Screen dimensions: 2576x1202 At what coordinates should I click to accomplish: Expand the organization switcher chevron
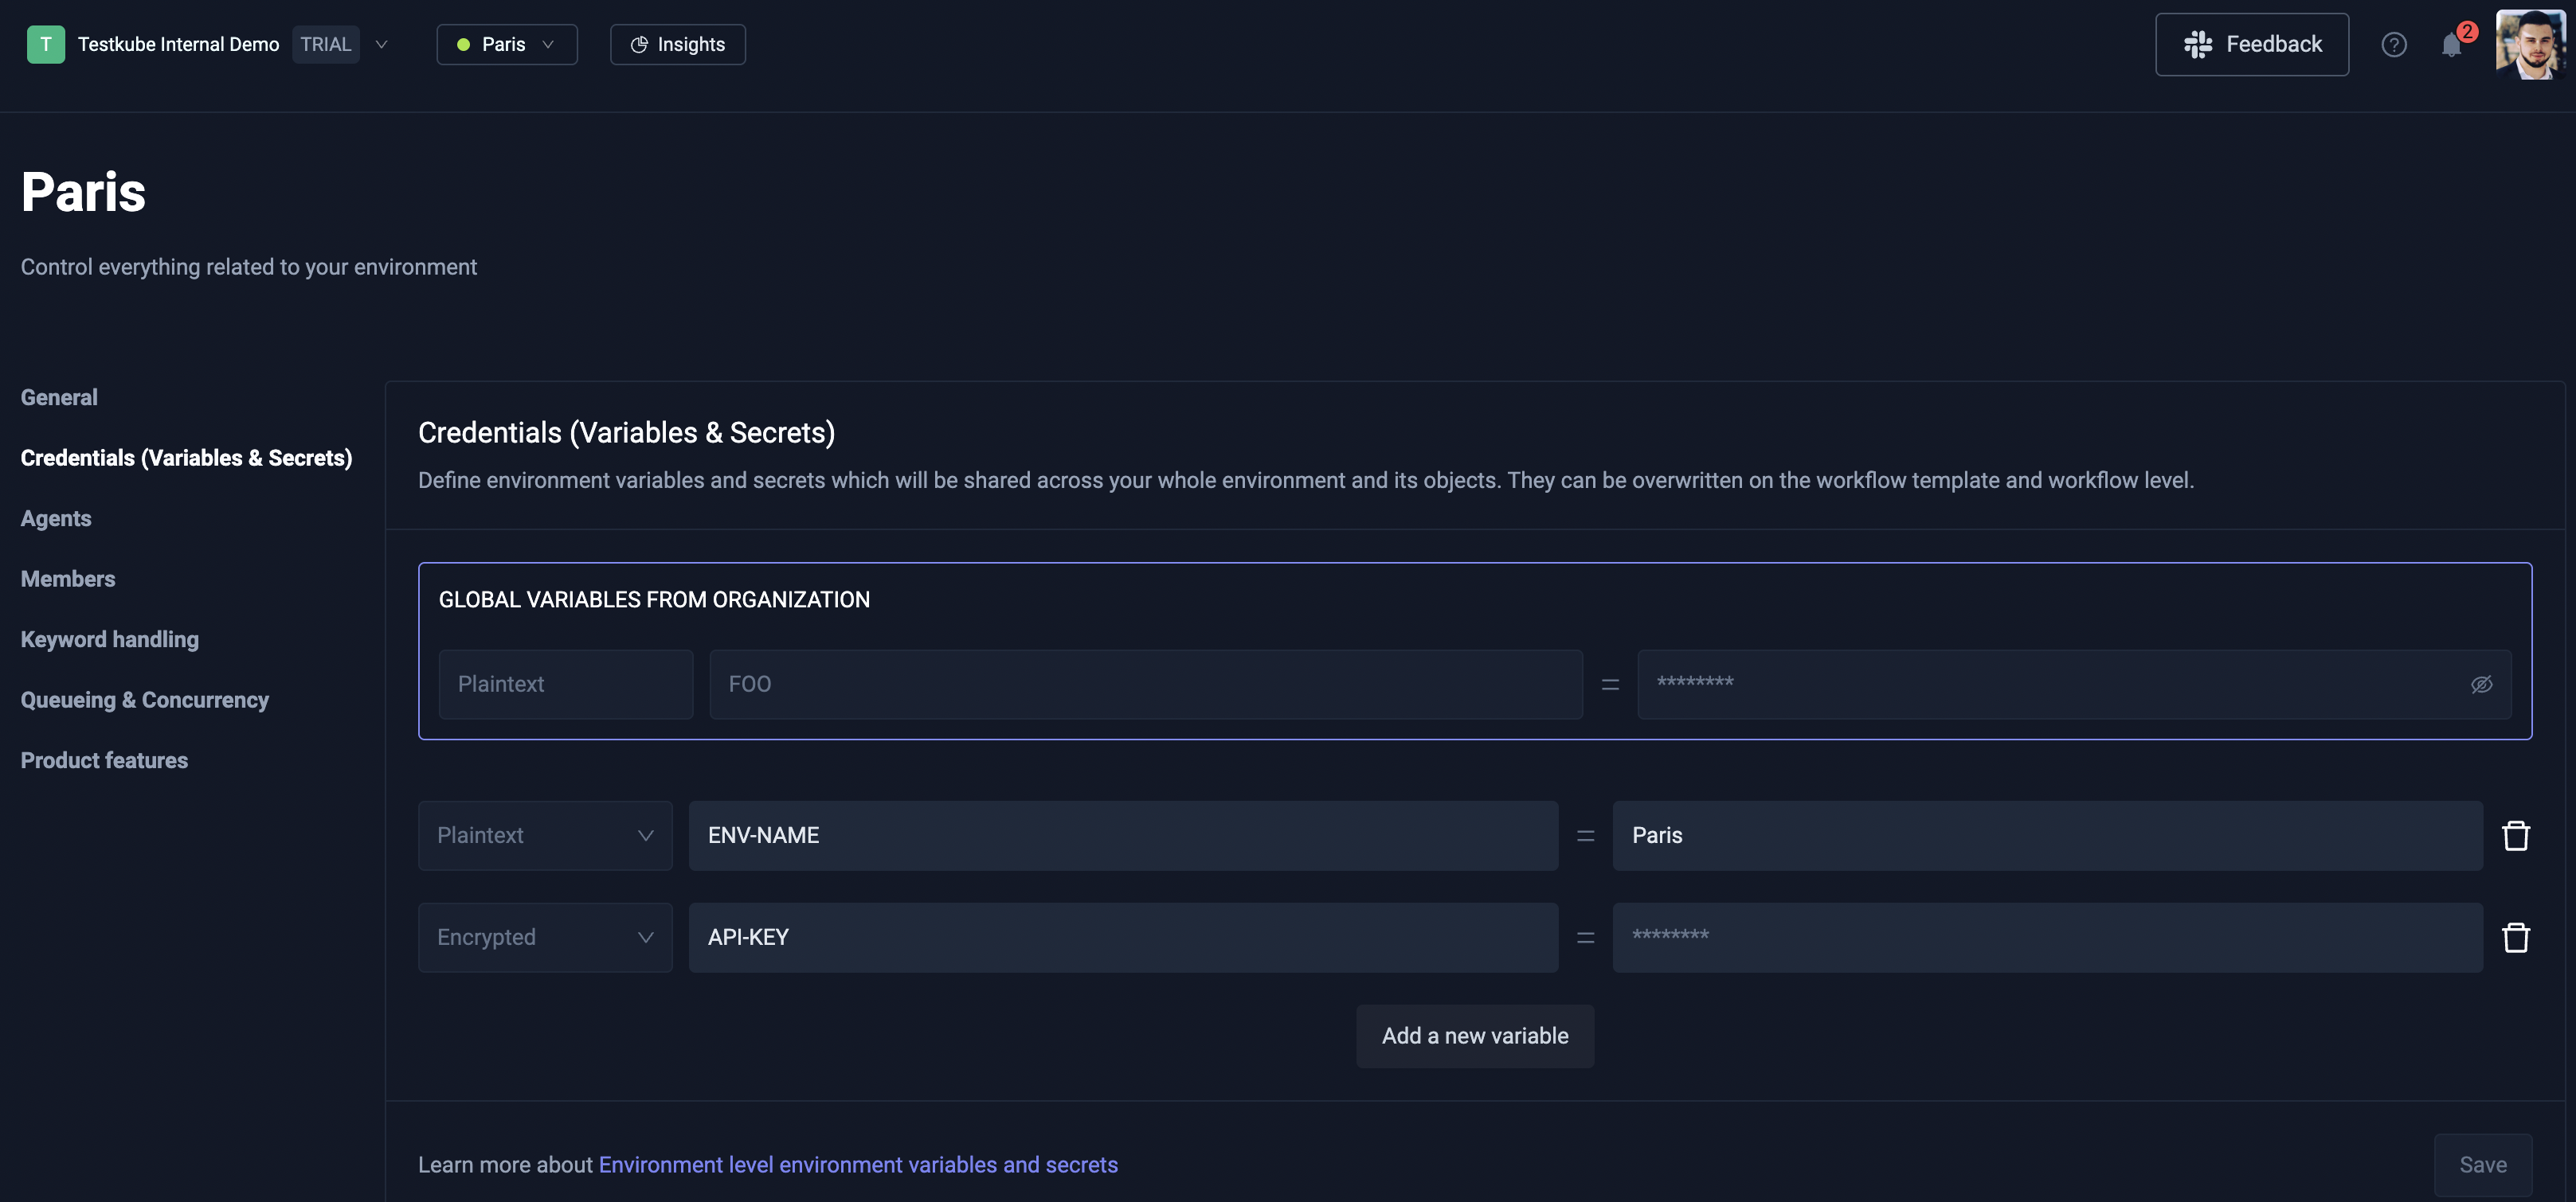pyautogui.click(x=381, y=44)
